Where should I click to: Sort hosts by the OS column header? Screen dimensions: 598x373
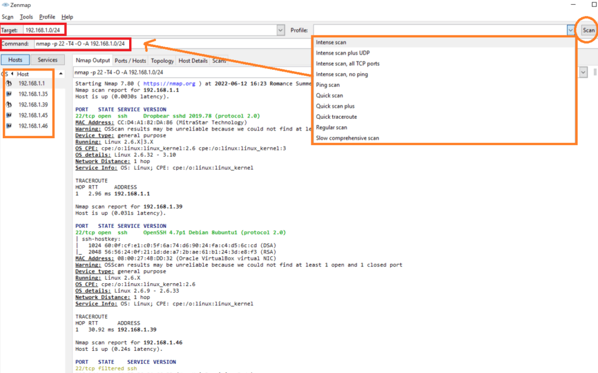(5, 74)
